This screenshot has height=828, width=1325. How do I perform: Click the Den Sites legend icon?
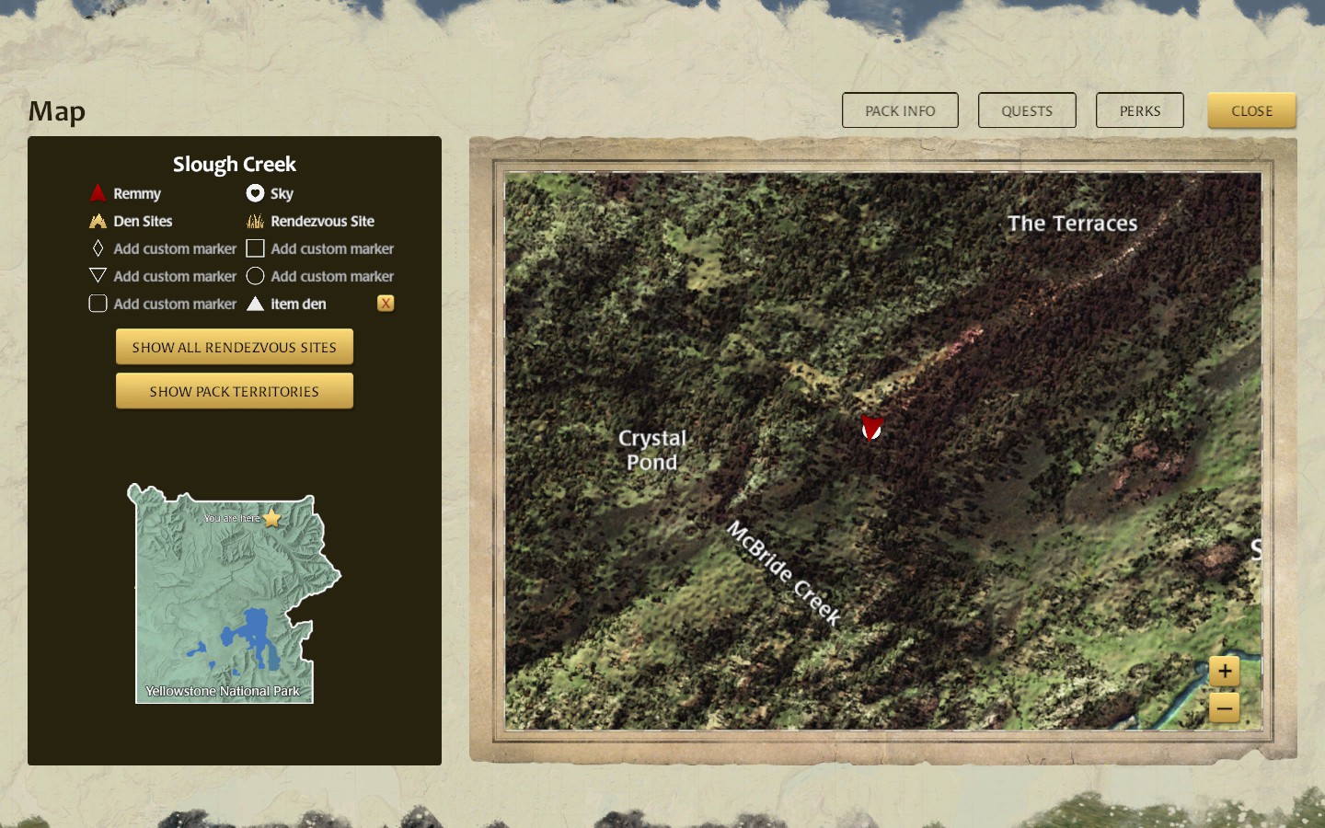(x=98, y=221)
